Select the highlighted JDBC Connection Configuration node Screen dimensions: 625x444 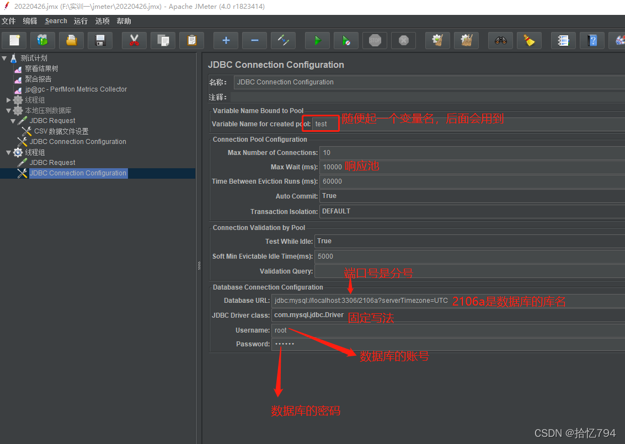[x=78, y=173]
